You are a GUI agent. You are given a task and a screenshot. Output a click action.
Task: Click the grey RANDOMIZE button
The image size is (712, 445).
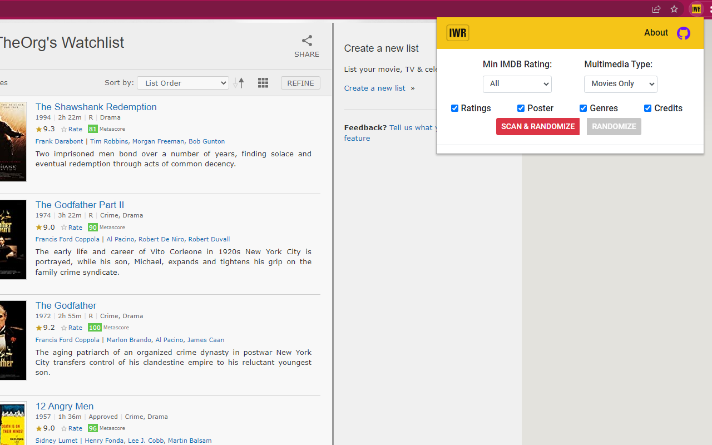pos(614,127)
